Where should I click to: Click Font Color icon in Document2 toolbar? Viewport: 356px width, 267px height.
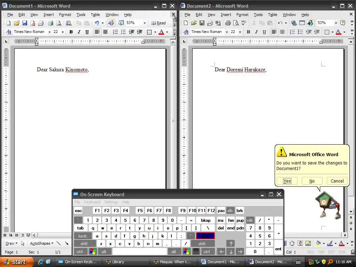point(339,32)
